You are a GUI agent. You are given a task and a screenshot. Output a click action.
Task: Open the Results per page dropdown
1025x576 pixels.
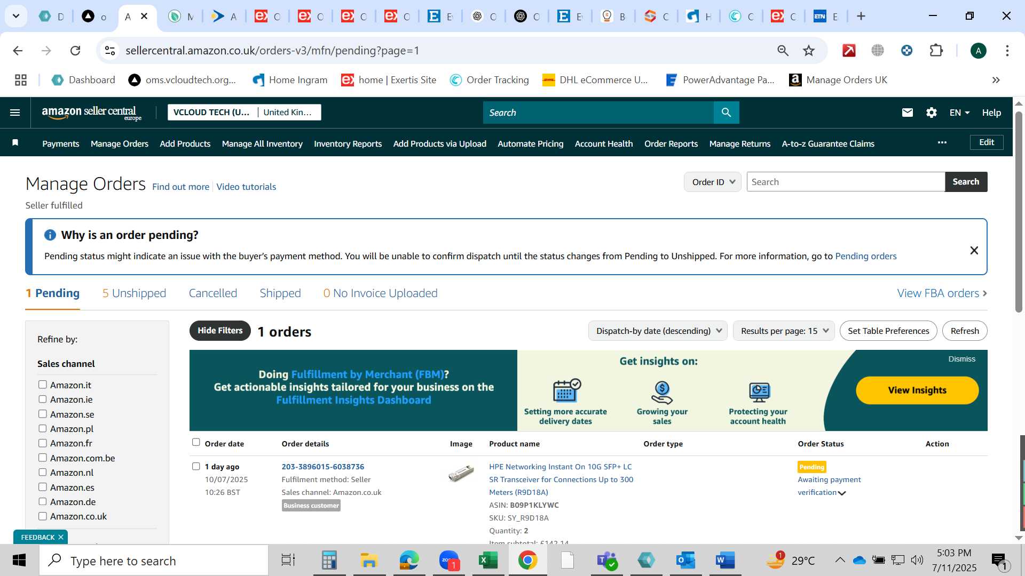[x=784, y=331]
